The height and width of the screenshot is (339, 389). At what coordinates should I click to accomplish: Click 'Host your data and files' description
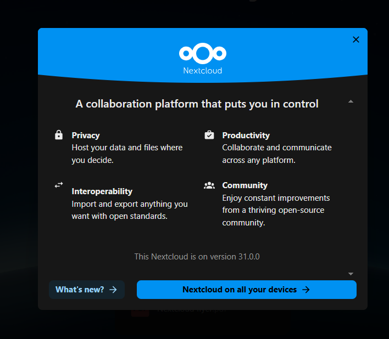coord(127,154)
